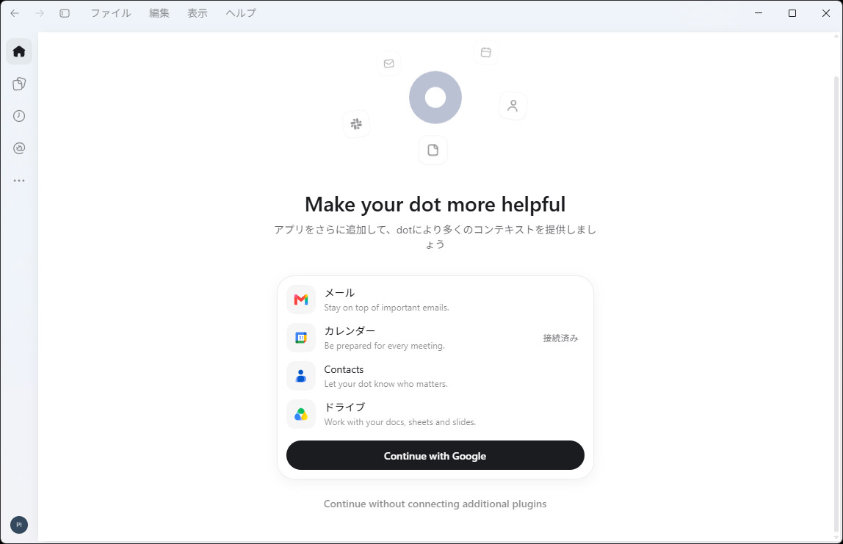Image resolution: width=843 pixels, height=544 pixels.
Task: Open the 表示 menu
Action: 198,13
